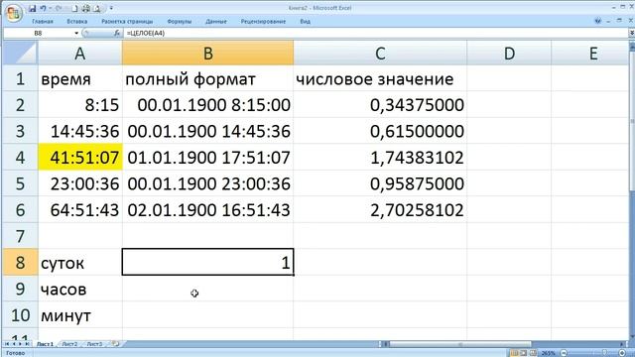Screen dimensions: 635x357
Task: Click the zoom slider handle
Action: click(604, 353)
